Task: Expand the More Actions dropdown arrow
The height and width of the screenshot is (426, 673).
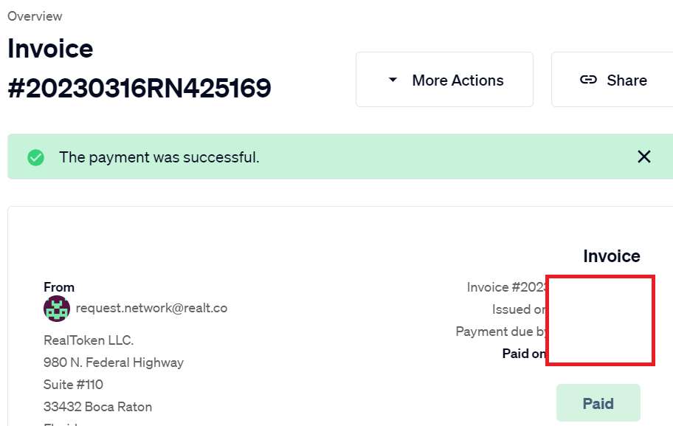Action: tap(393, 80)
